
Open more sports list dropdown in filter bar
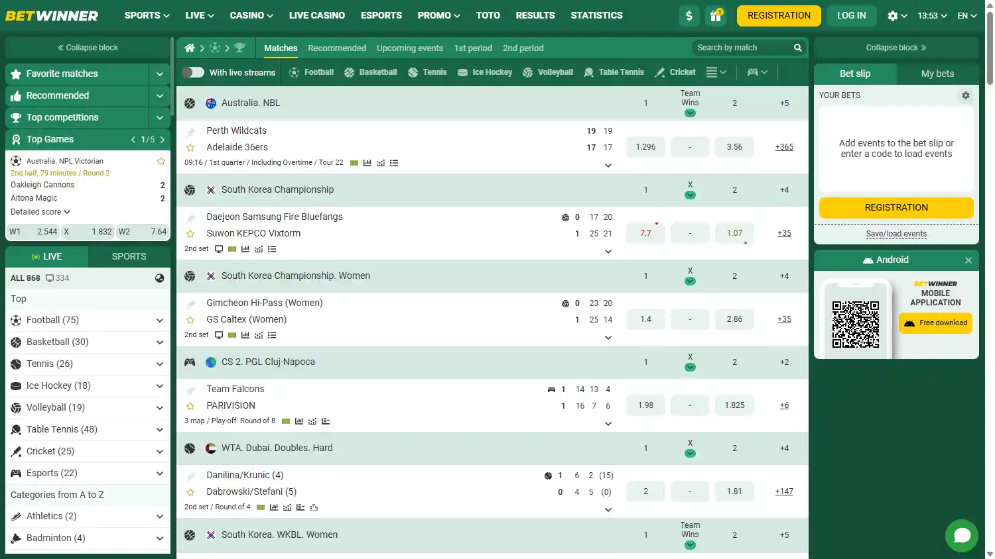(716, 72)
